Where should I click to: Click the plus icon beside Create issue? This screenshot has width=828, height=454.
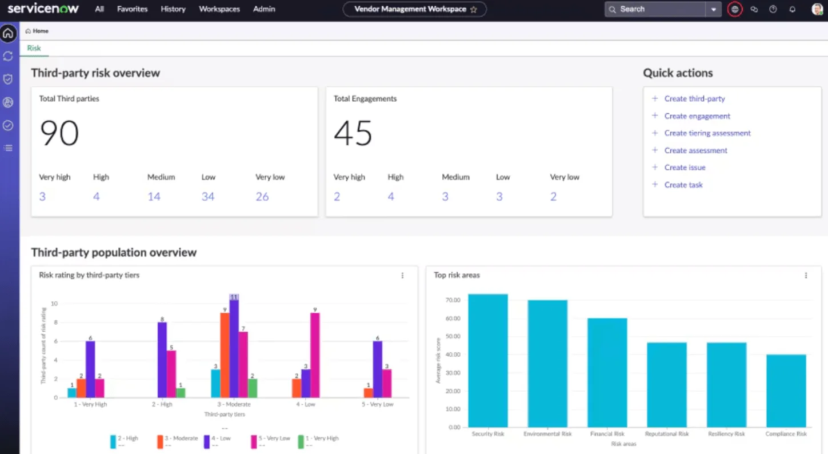click(x=655, y=167)
